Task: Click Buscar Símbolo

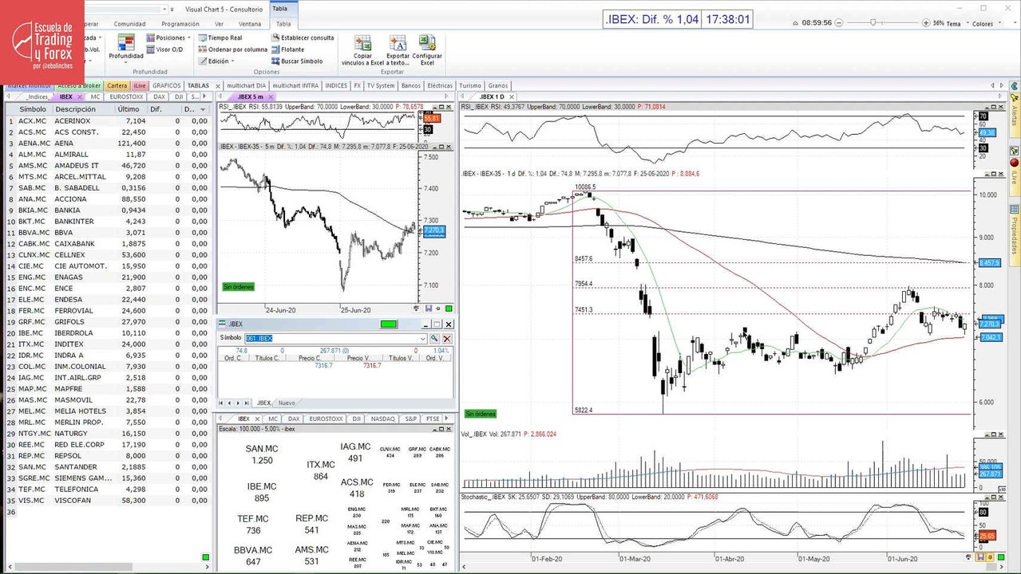Action: (x=297, y=61)
